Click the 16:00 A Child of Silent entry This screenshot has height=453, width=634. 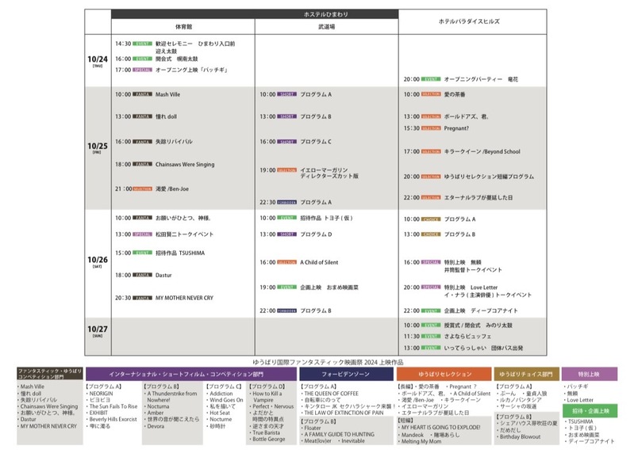tap(299, 262)
